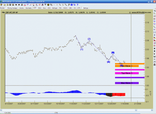Toggle the CCI study button
The image size is (156, 114).
(x=75, y=8)
